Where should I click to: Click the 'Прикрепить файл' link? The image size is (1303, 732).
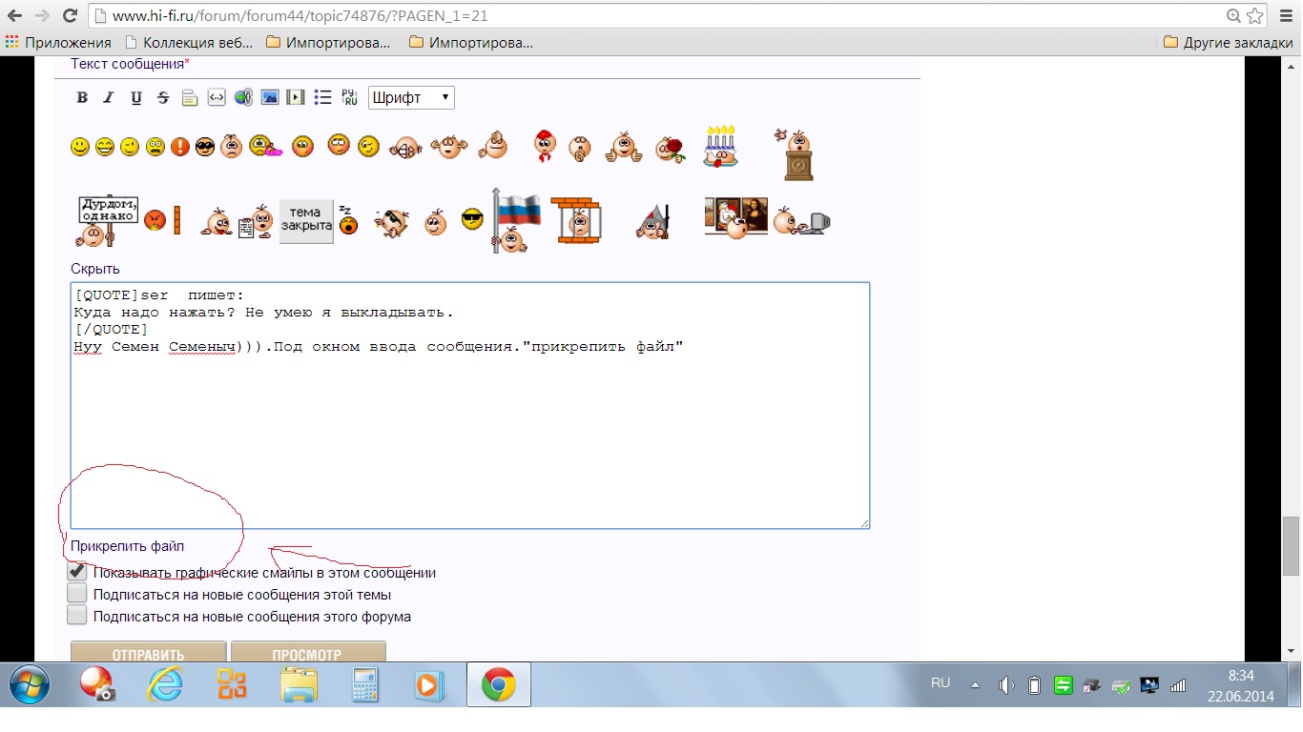[127, 546]
